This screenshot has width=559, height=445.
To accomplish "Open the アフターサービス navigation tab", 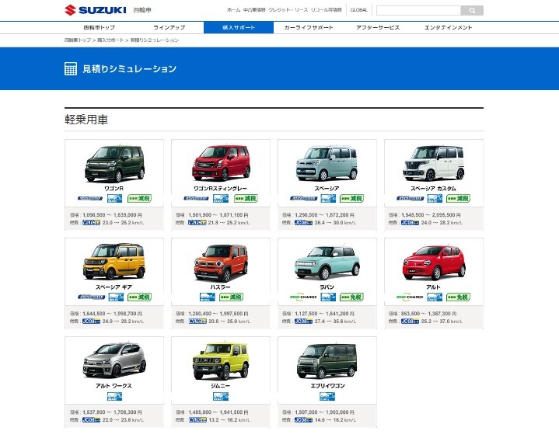I will (378, 28).
